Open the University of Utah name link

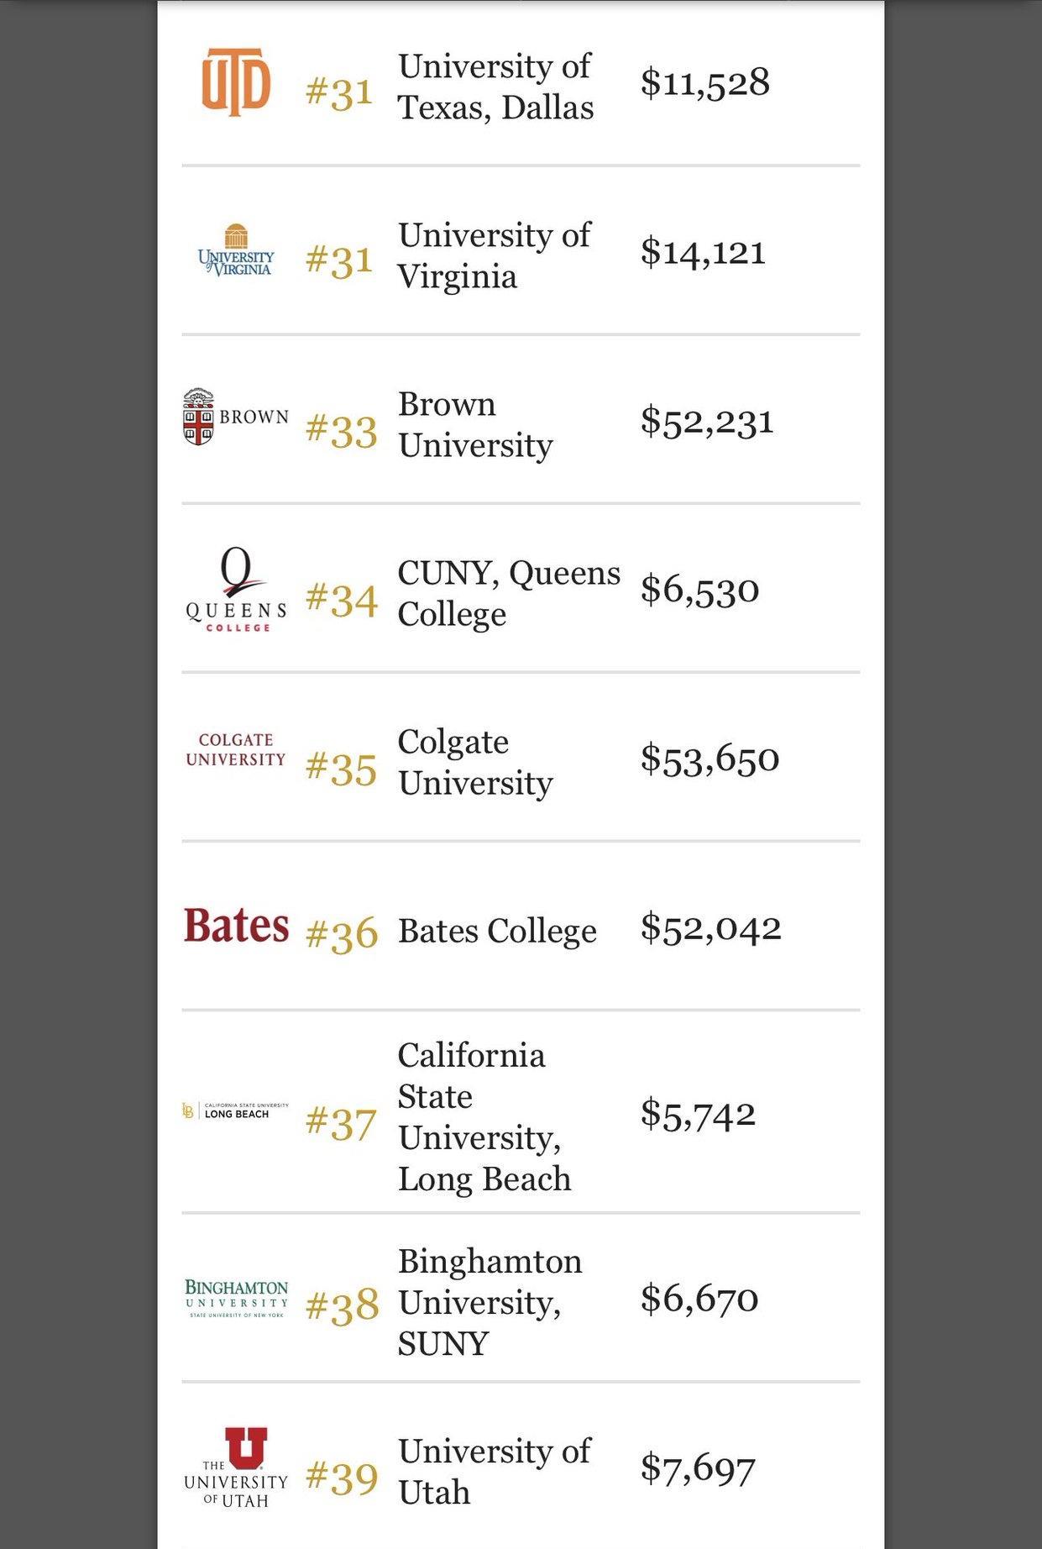495,1472
